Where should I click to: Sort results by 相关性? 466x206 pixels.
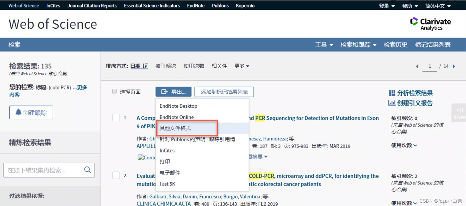(x=219, y=66)
